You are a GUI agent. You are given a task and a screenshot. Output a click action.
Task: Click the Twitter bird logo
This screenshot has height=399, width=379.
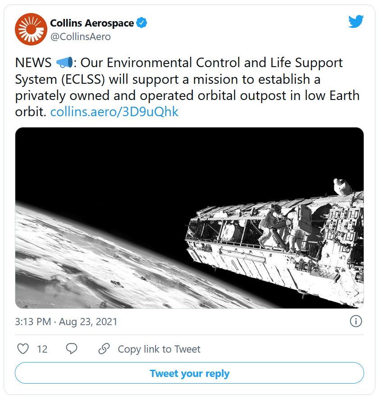tap(356, 22)
